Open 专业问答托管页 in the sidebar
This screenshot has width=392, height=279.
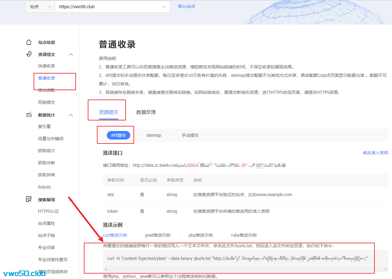(x=53, y=260)
